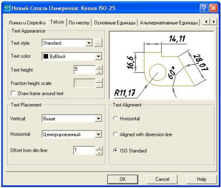Click the 'Text style:' label
The height and width of the screenshot is (188, 221).
tap(21, 43)
